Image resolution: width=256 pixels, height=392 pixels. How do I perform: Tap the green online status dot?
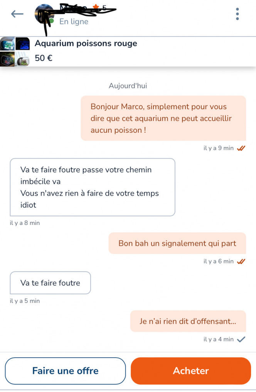[x=52, y=21]
